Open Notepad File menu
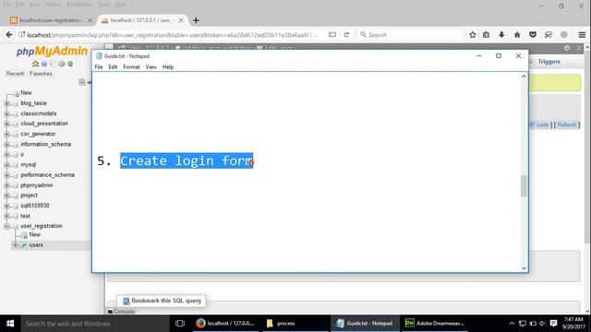591x332 pixels. [x=99, y=67]
